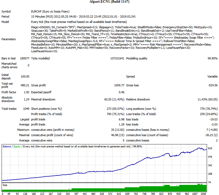Click the 610 y-axis label

click(210, 148)
